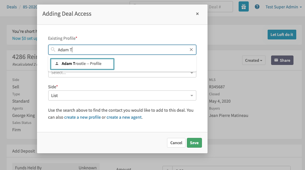
Task: Open the partially hidden Select... dropdown
Action: point(122,74)
